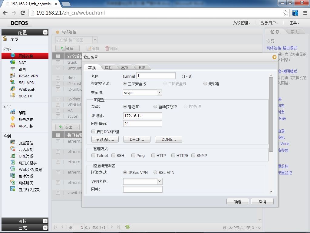This screenshot has height=233, width=310.
Task: Check the SNMP management option
Action: coord(193,155)
